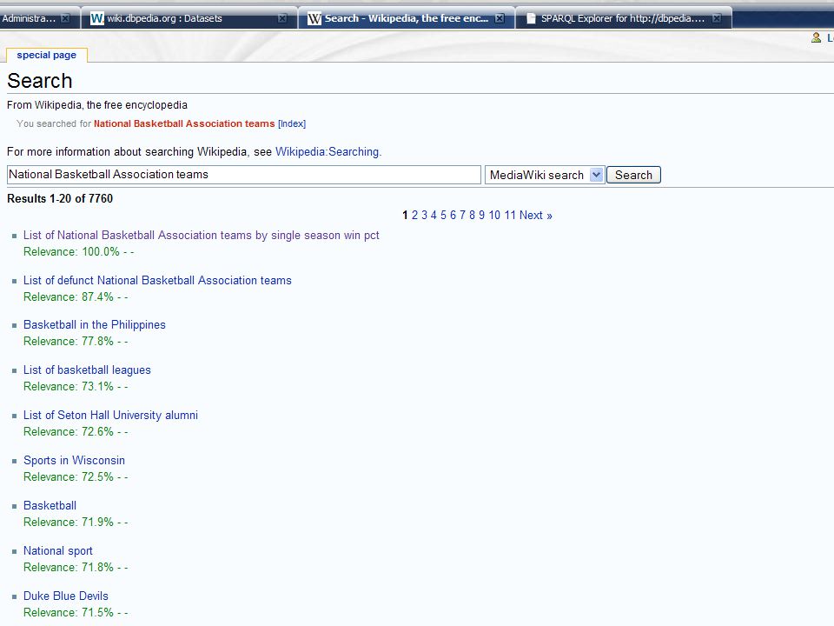Click the 'Relevance: 77.8%' text

(69, 341)
